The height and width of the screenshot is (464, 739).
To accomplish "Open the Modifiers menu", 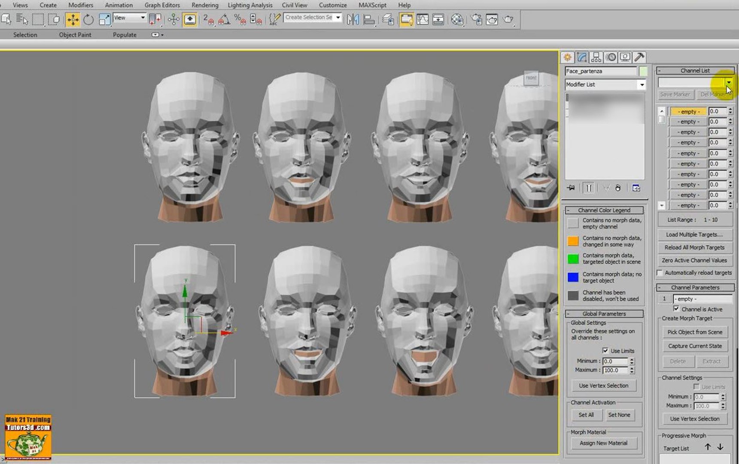I will [81, 5].
